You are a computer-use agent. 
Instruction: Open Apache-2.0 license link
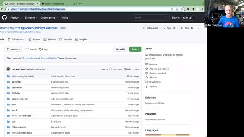click(x=159, y=68)
